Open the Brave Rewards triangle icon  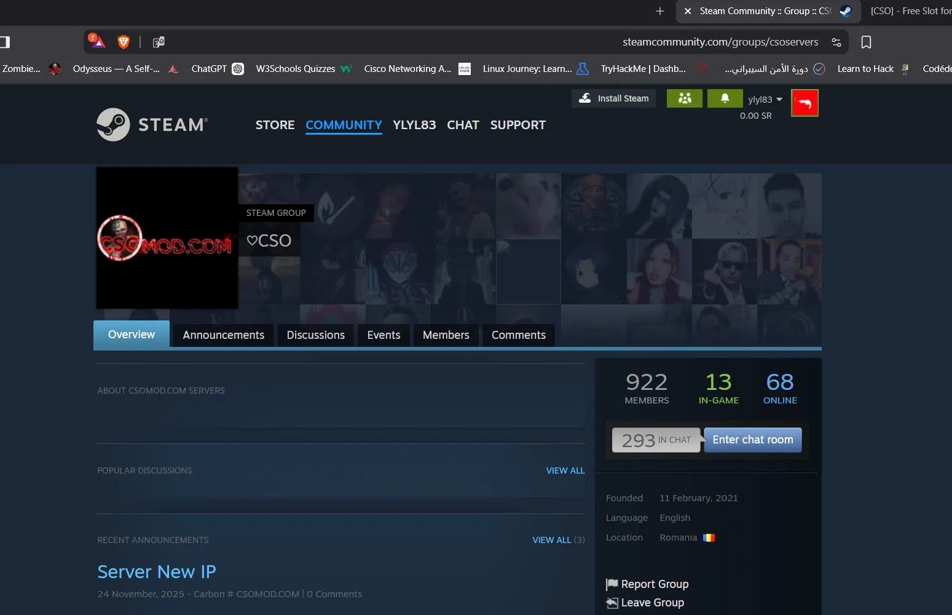point(97,41)
